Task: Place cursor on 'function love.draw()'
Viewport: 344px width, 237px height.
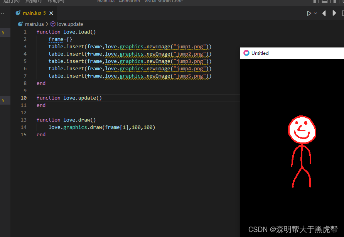Action: [x=66, y=120]
